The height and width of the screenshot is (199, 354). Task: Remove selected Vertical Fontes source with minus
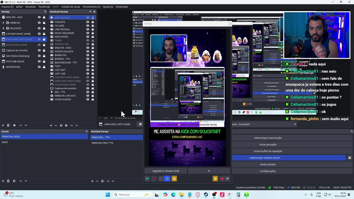tap(56, 125)
